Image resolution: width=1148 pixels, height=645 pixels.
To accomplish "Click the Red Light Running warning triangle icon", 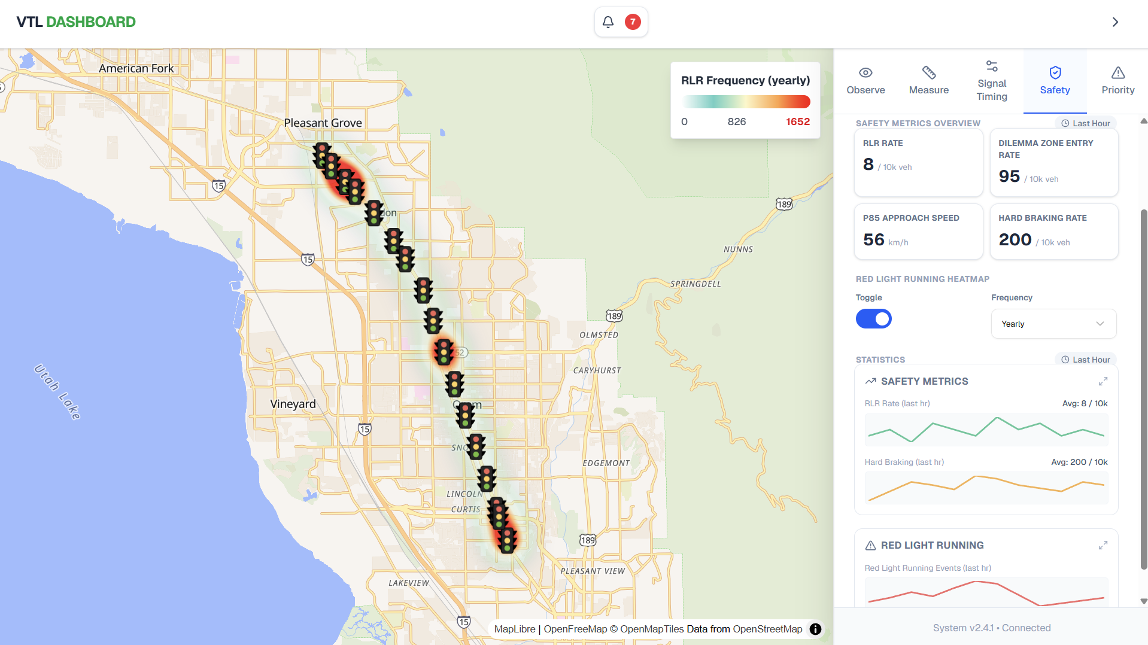I will click(870, 545).
